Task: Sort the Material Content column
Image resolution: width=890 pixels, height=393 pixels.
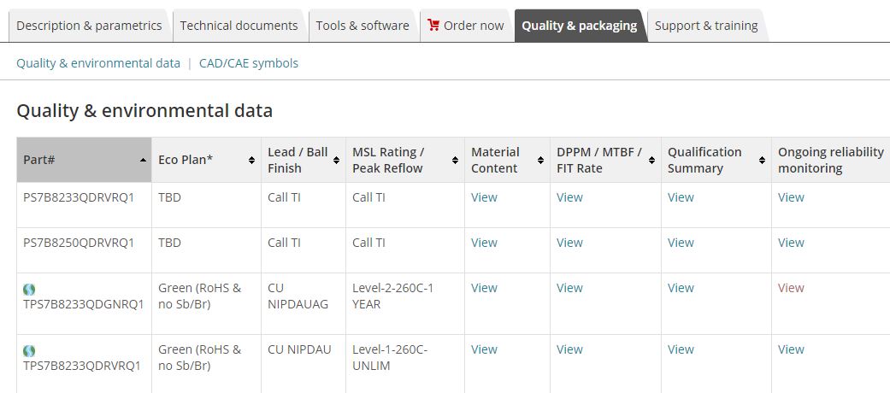Action: click(541, 161)
